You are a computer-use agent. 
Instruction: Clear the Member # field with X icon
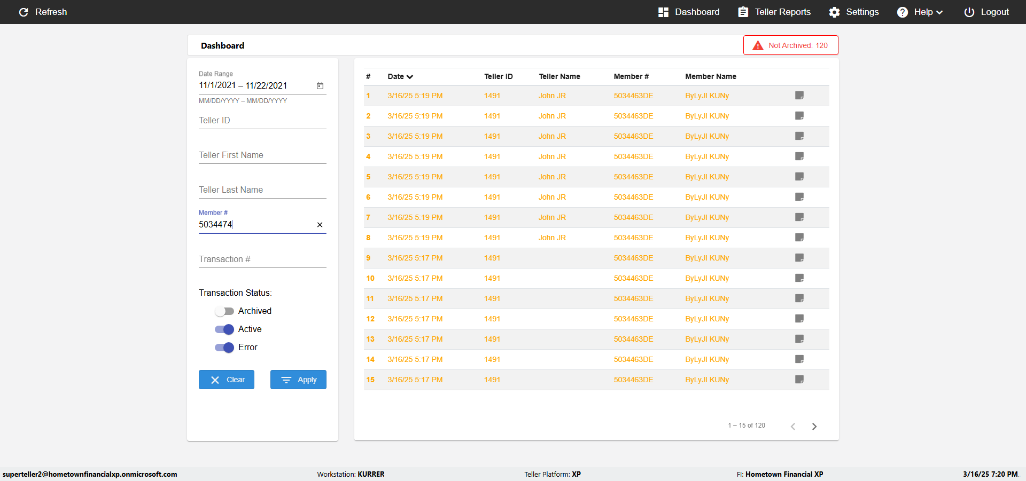tap(320, 225)
